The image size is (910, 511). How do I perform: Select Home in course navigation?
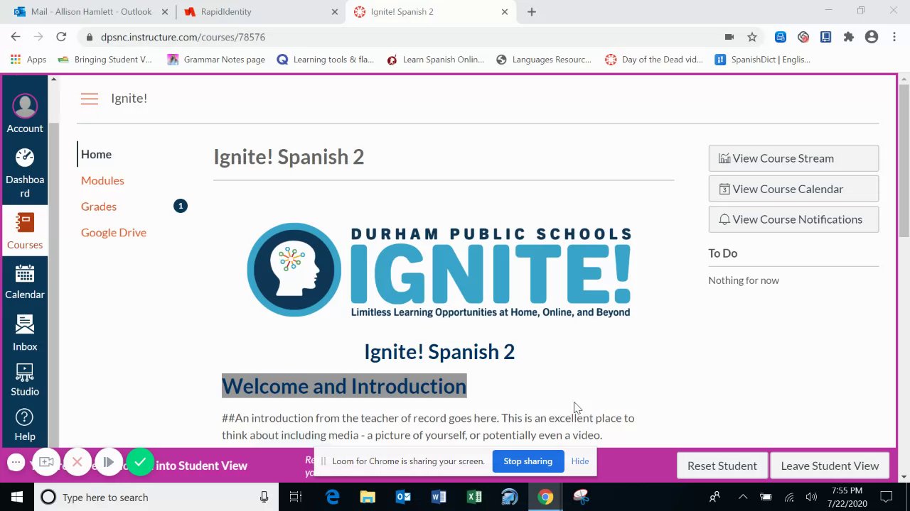pos(96,154)
